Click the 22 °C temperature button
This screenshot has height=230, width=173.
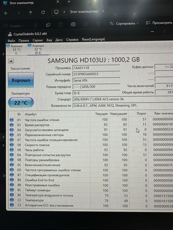21,103
